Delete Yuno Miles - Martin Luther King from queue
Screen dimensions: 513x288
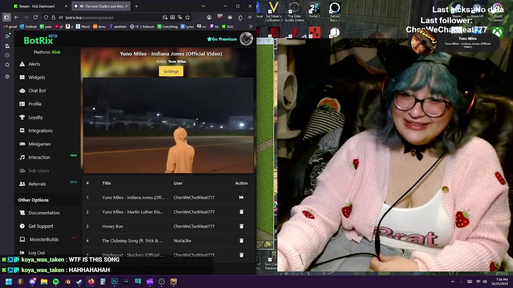(241, 212)
